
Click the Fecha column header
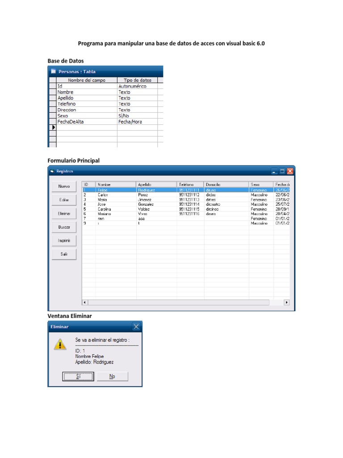282,185
